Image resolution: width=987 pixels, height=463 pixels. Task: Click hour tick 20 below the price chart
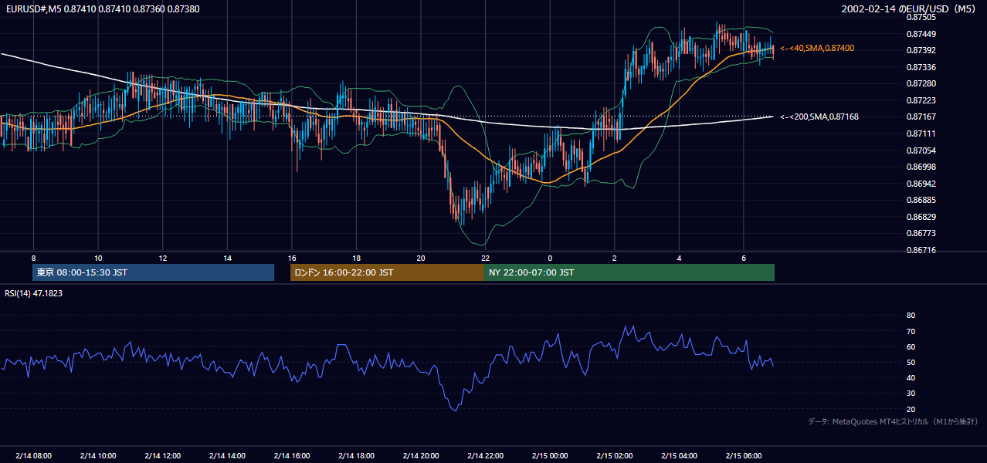tap(421, 258)
